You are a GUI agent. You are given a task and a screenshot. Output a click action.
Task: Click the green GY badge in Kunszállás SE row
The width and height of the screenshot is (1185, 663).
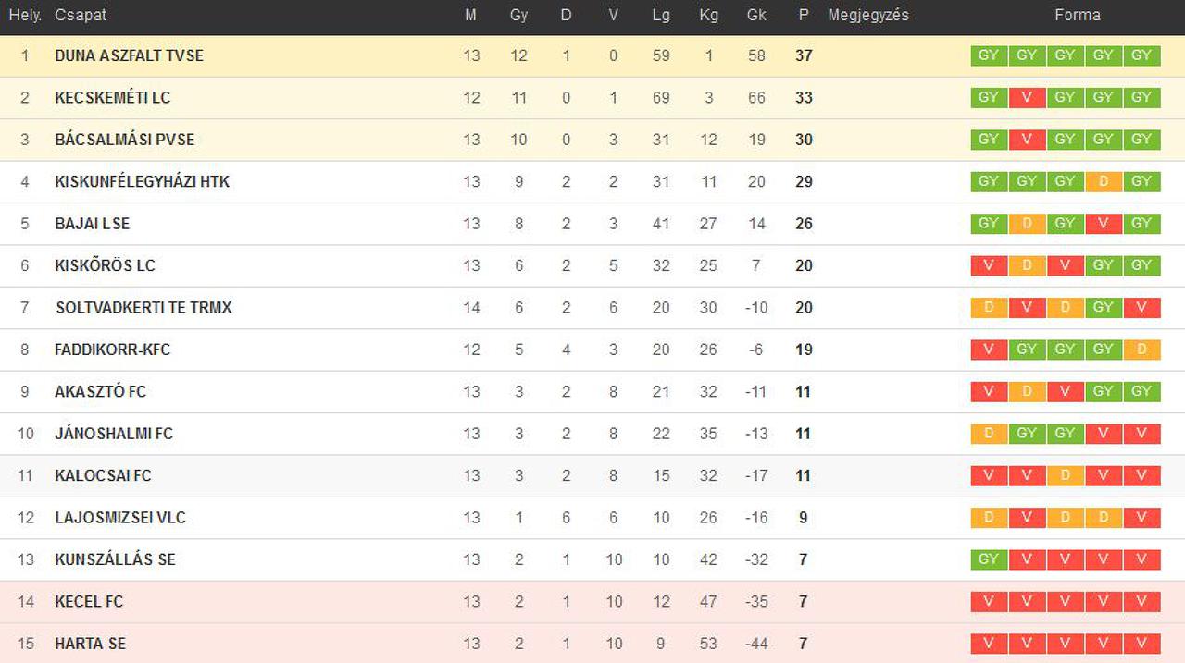click(x=989, y=559)
